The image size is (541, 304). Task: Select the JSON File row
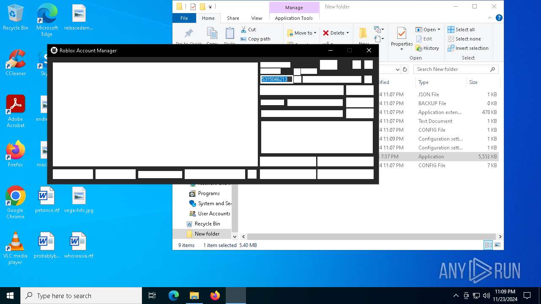(x=439, y=95)
